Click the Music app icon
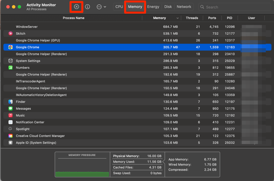The height and width of the screenshot is (181, 274). click(10, 115)
